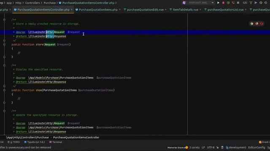
Task: Run with coverage using the shield-play icon
Action: coord(228,3)
